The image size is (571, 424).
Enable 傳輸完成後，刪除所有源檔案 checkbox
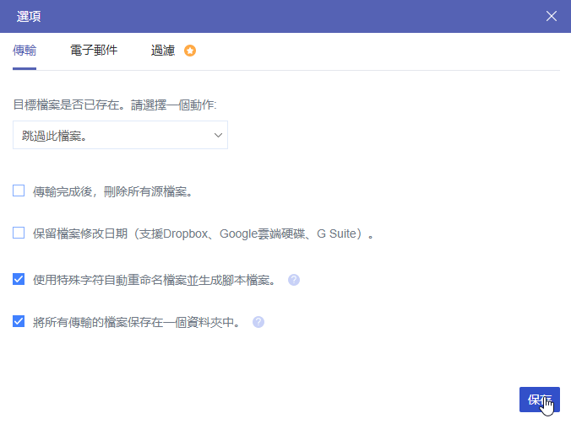click(19, 191)
